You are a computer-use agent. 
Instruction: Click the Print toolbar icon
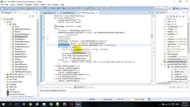coord(14,8)
